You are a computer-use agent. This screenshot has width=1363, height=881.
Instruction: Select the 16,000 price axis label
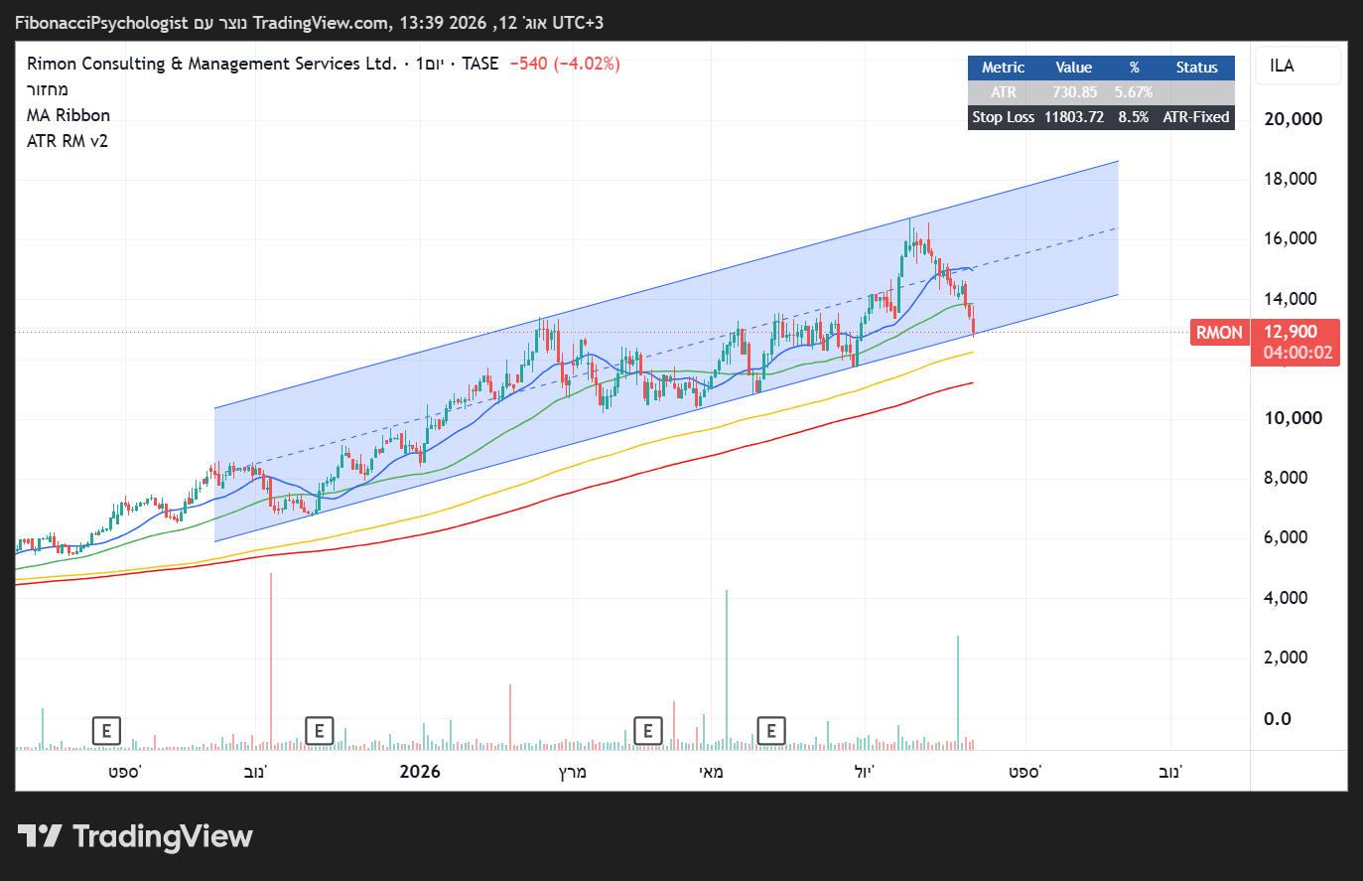click(x=1291, y=238)
